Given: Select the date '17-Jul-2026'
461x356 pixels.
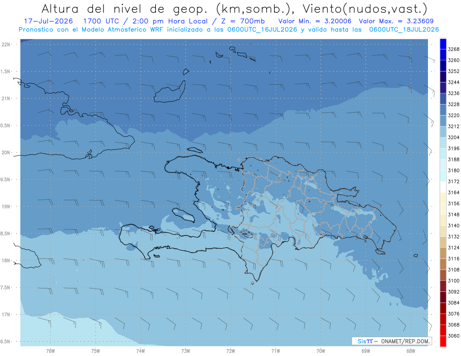Looking at the screenshot, I should tap(48, 21).
